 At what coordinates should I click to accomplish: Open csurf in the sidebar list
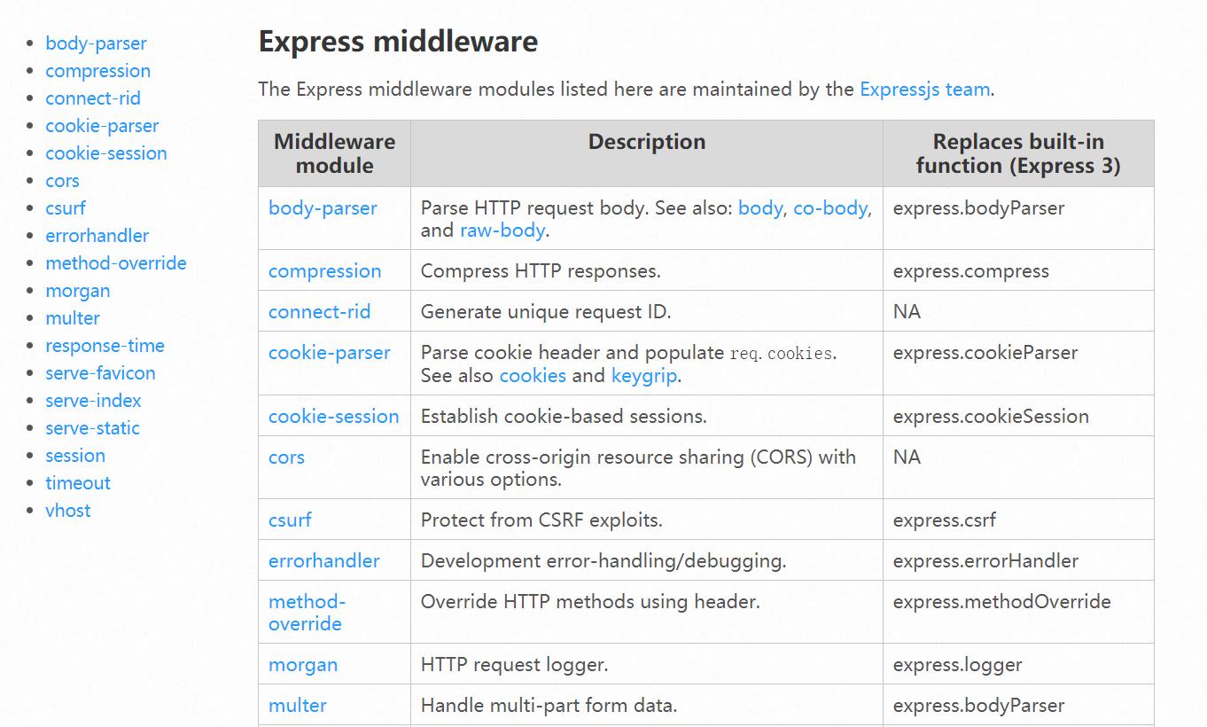click(x=66, y=208)
